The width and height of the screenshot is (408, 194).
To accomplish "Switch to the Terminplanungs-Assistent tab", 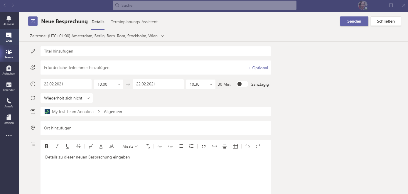I will 134,22.
